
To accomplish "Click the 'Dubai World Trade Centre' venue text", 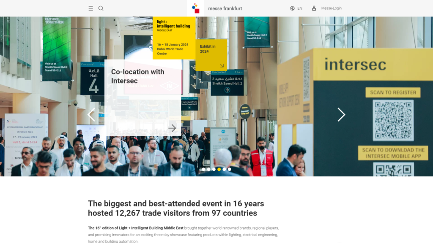I will pos(170,51).
